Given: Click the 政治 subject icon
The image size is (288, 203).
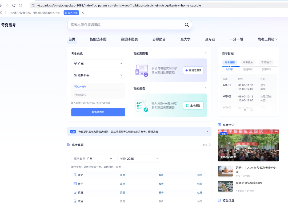Looking at the screenshot, I should 75,201.
